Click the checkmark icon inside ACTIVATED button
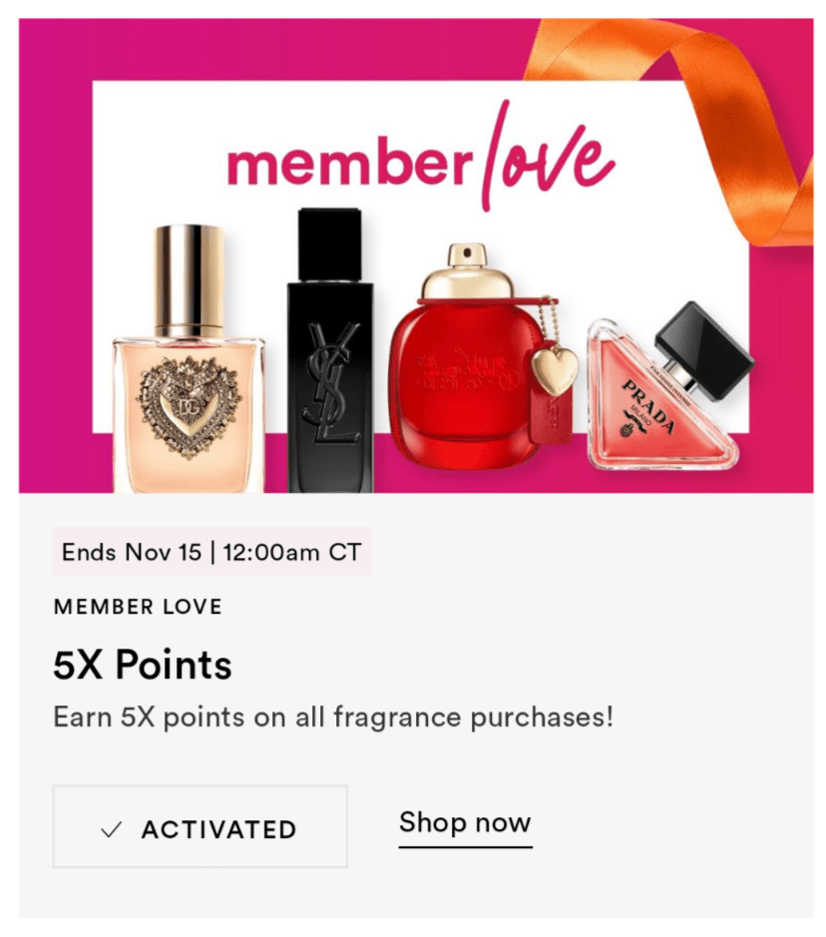The width and height of the screenshot is (826, 937). (110, 828)
